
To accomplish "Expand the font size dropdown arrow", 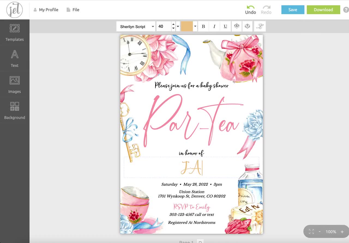I will click(178, 26).
